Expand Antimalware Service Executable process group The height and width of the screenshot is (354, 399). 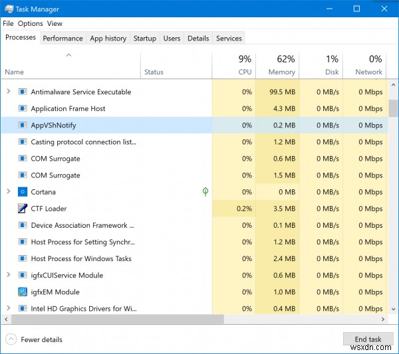(x=9, y=91)
